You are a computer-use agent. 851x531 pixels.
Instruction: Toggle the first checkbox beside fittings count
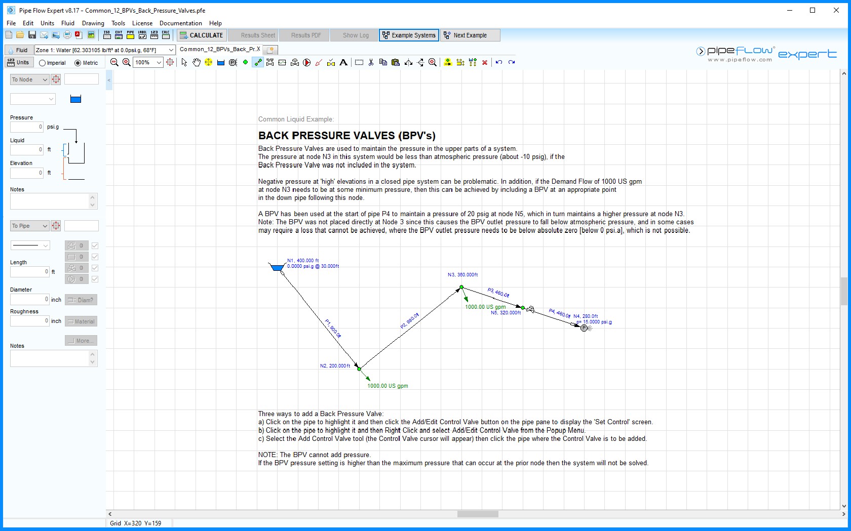tap(95, 246)
